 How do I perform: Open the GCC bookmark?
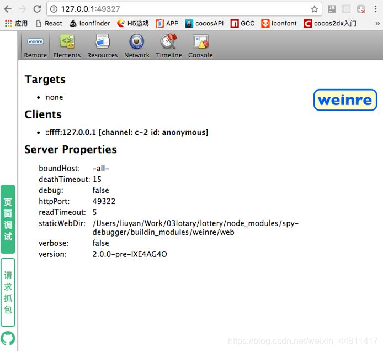point(242,23)
